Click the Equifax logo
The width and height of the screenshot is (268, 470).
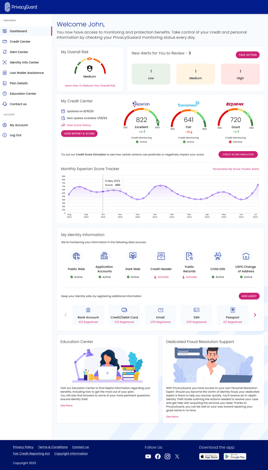[x=235, y=104]
